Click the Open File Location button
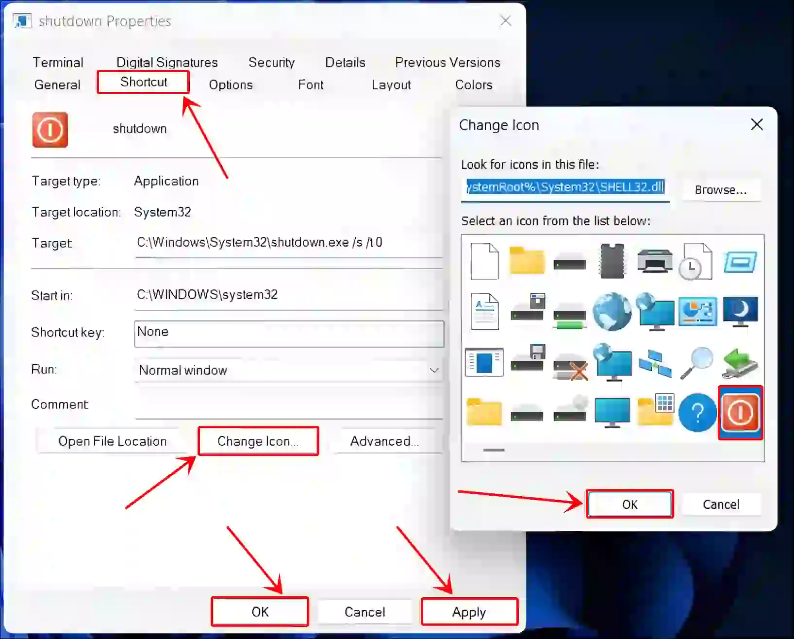This screenshot has width=794, height=639. click(x=113, y=441)
